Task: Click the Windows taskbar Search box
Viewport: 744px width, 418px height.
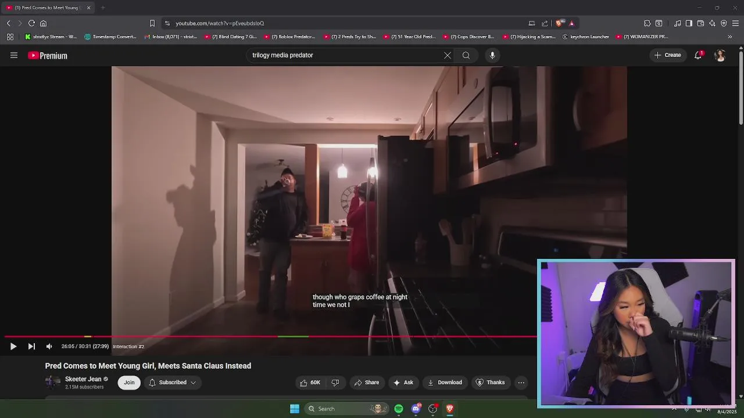Action: (348, 409)
